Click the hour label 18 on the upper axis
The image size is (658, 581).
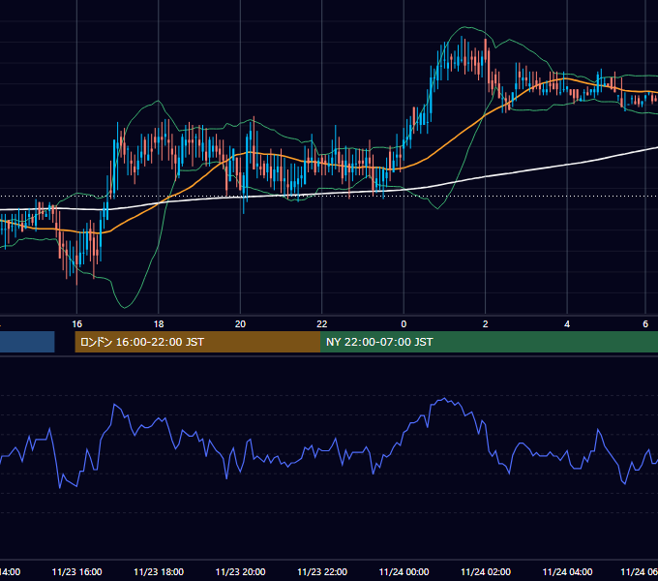click(x=159, y=324)
